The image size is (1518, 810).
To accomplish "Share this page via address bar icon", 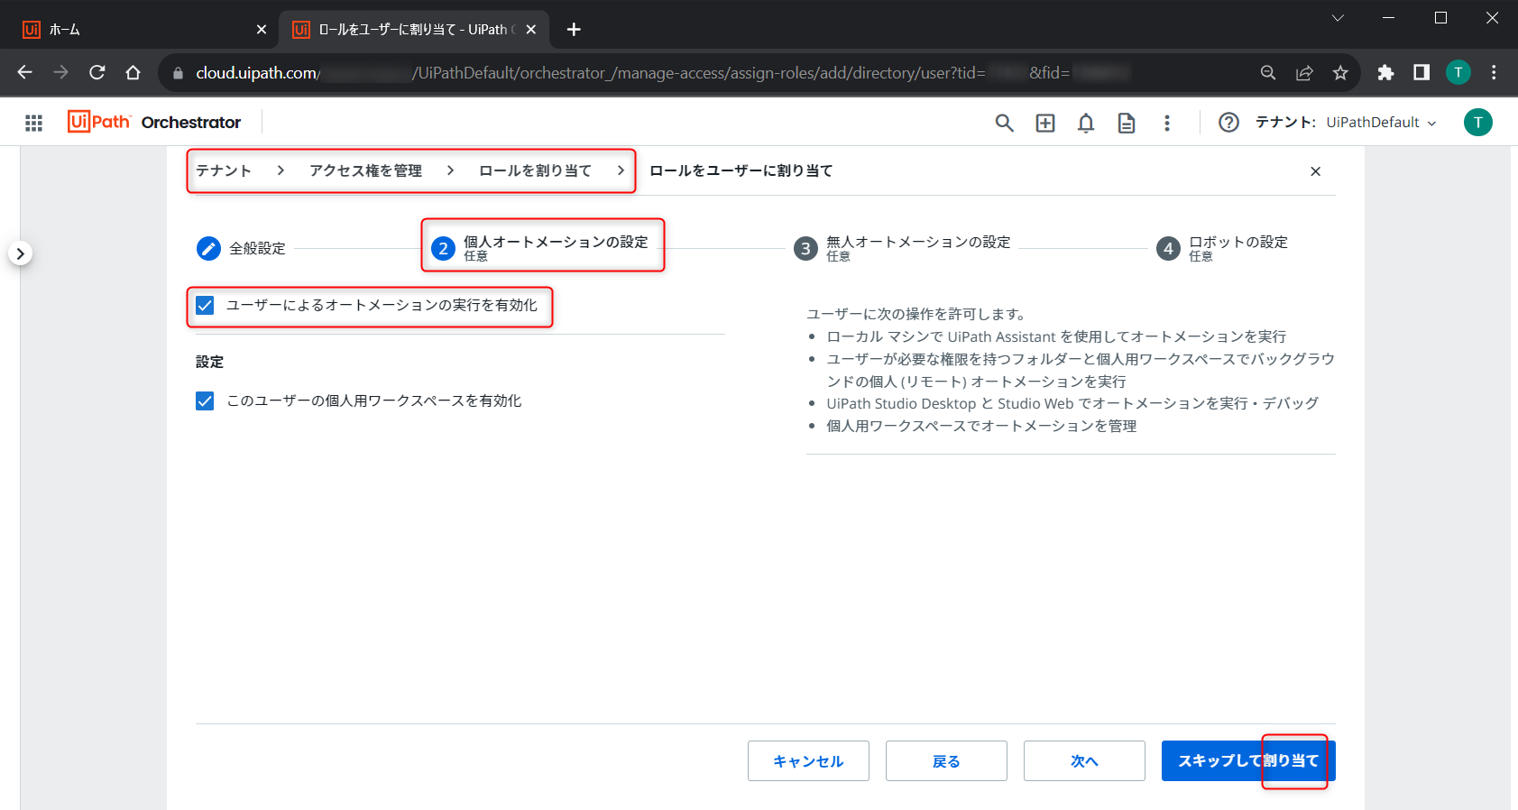I will tap(1304, 73).
